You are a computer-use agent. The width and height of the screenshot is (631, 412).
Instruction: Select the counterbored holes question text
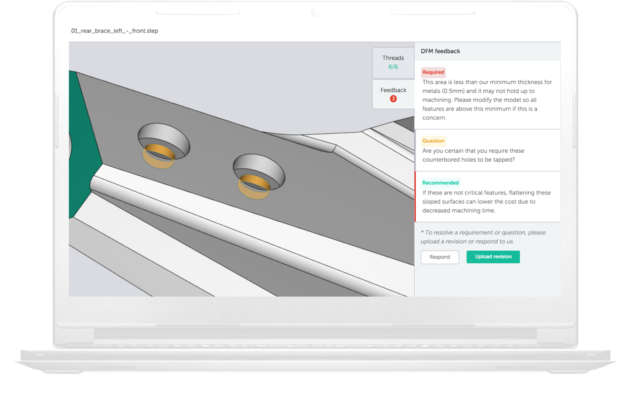tap(473, 155)
